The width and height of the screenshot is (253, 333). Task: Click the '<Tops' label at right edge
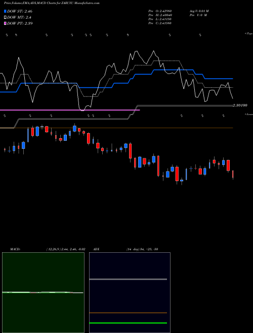click(x=248, y=34)
